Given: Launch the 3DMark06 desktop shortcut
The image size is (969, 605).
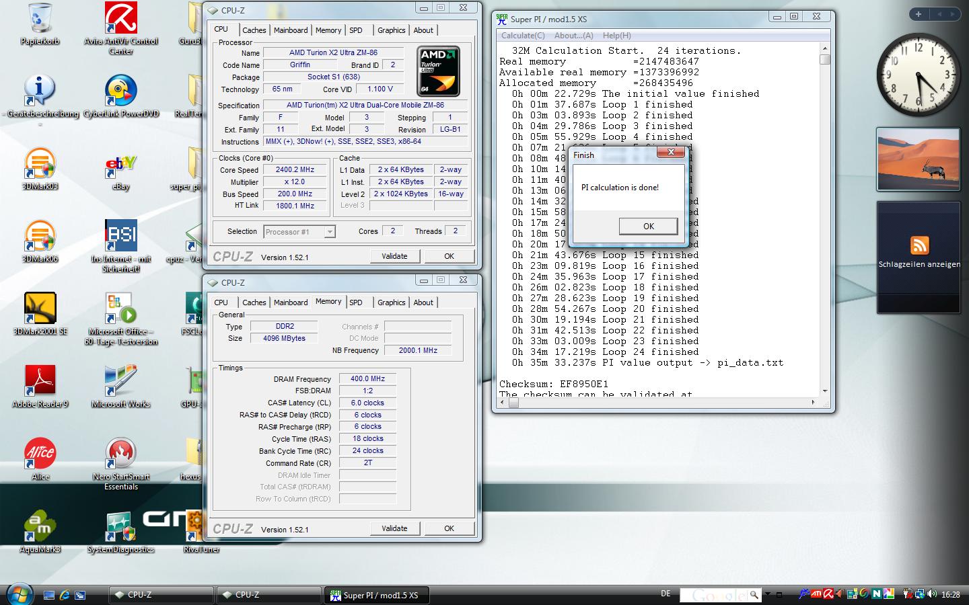Looking at the screenshot, I should (x=40, y=242).
